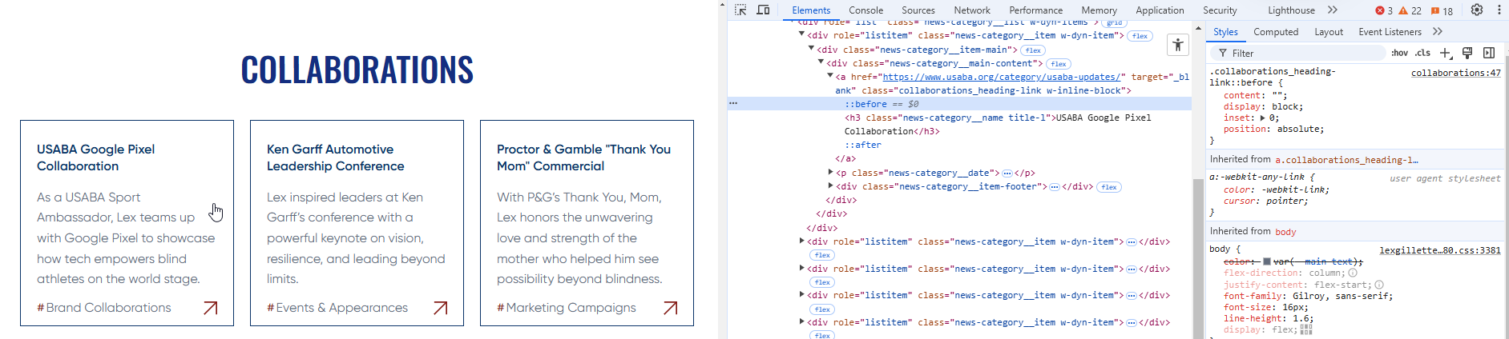Viewport: 1509px width, 339px height.
Task: Open the DevTools kebab menu
Action: click(x=1499, y=10)
